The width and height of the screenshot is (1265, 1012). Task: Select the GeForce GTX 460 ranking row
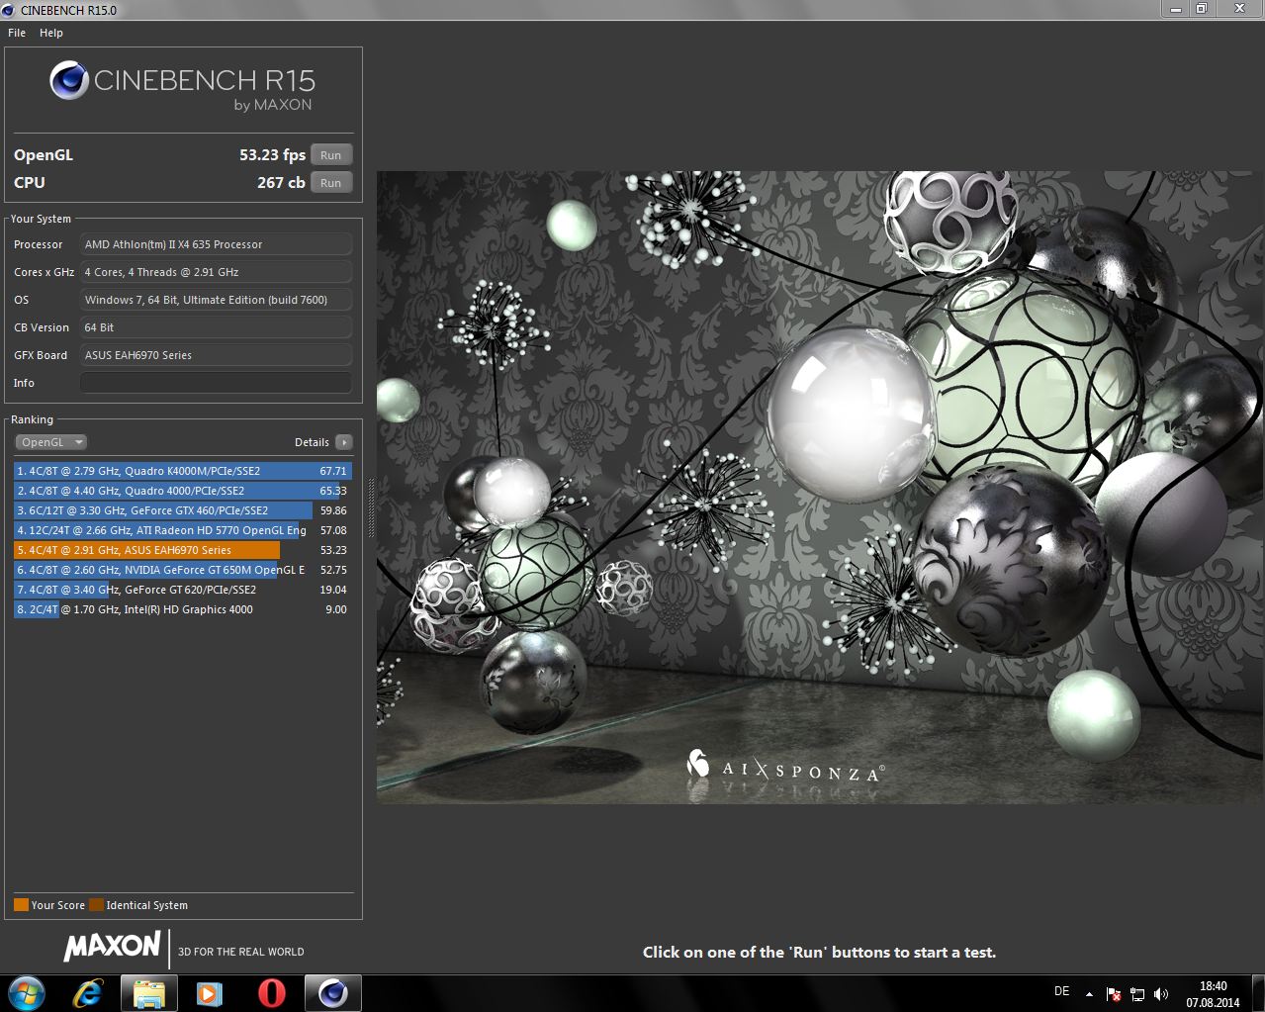[183, 510]
